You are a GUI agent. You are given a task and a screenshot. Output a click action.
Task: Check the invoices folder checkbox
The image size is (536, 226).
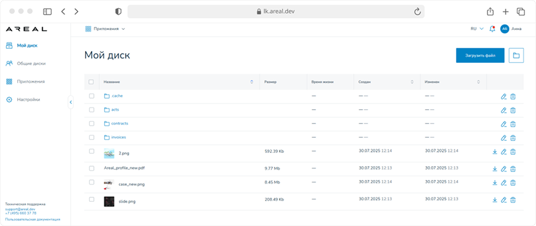coord(91,137)
